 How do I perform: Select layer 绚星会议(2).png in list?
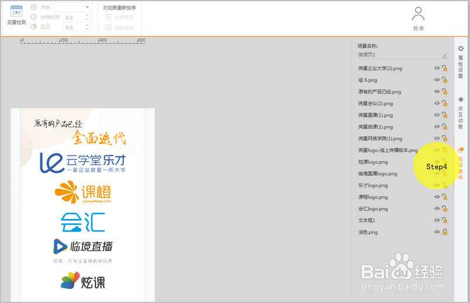375,103
